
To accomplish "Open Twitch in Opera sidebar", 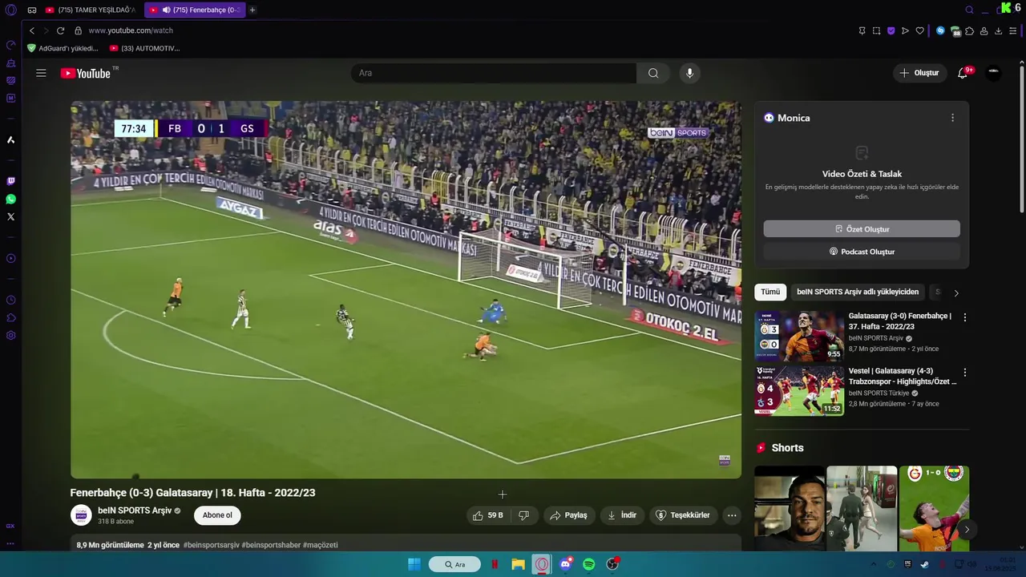I will pyautogui.click(x=10, y=181).
